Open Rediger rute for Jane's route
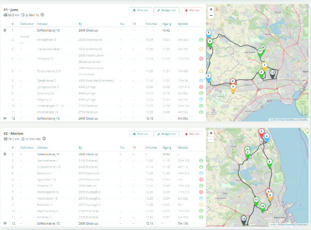The height and width of the screenshot is (230, 311). [x=166, y=10]
